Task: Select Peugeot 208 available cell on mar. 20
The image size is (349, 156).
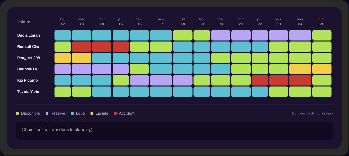Action: (221, 58)
